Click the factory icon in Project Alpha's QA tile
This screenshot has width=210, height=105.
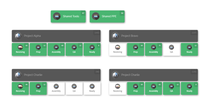click(x=74, y=47)
